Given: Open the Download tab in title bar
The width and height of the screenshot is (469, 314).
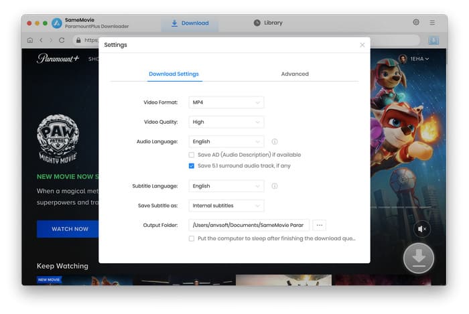Looking at the screenshot, I should [x=190, y=23].
